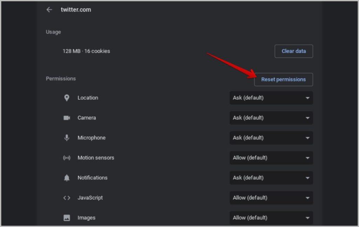Open the Notifications permission dropdown

[x=271, y=178]
